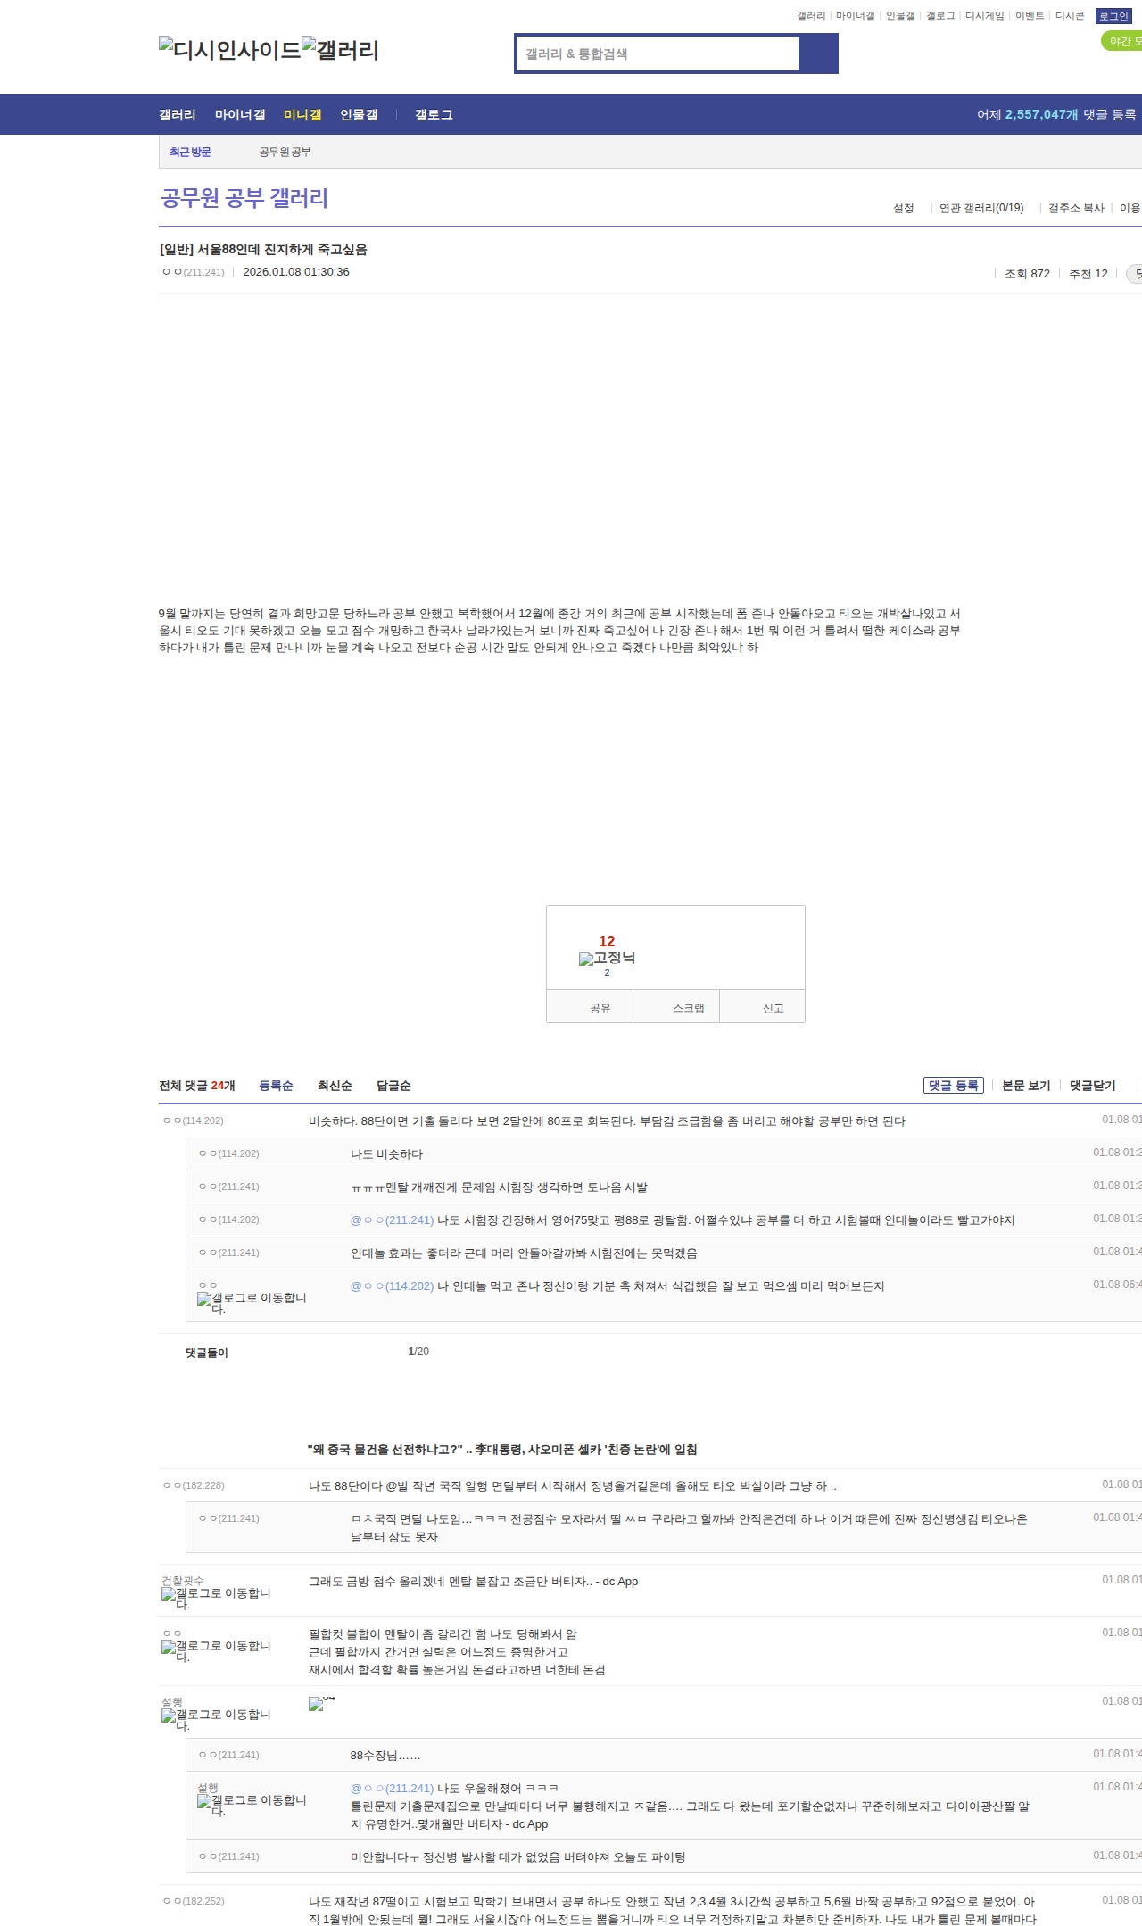Click 스크랩 to scrap this post

[x=688, y=1008]
